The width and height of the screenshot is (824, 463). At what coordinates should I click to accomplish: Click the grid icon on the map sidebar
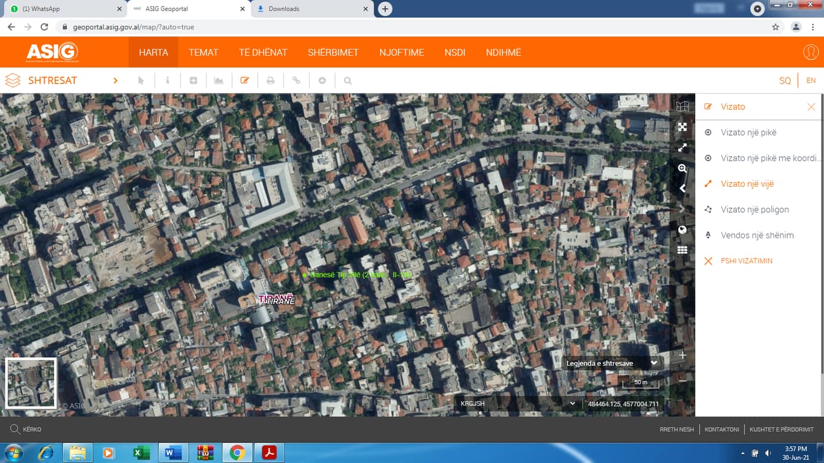[682, 250]
